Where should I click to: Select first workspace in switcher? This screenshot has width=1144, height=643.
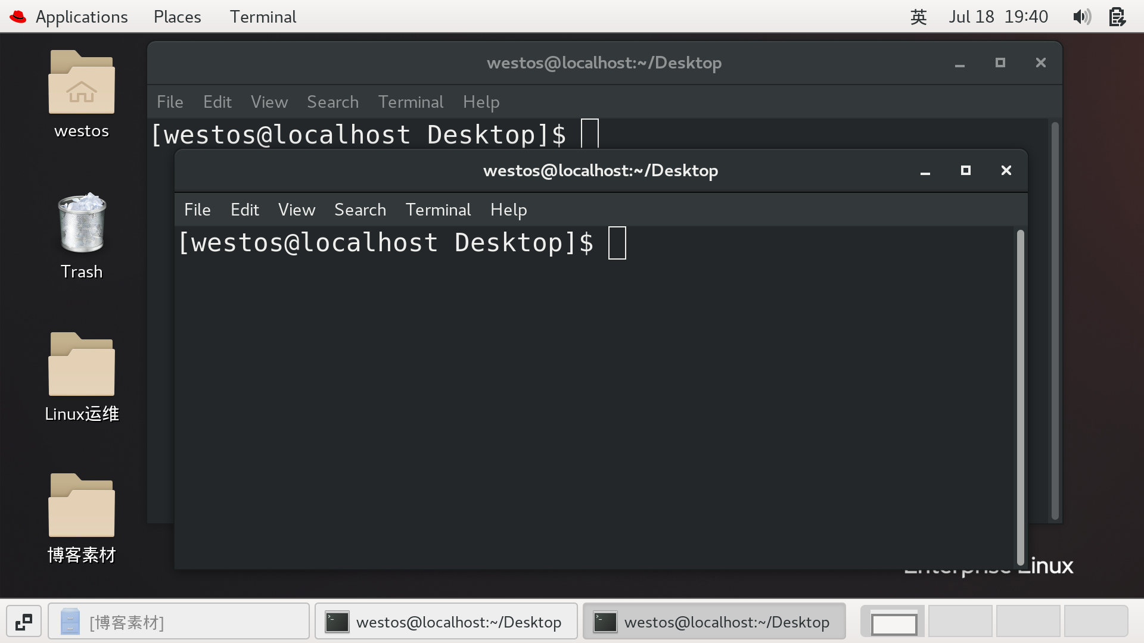point(894,622)
